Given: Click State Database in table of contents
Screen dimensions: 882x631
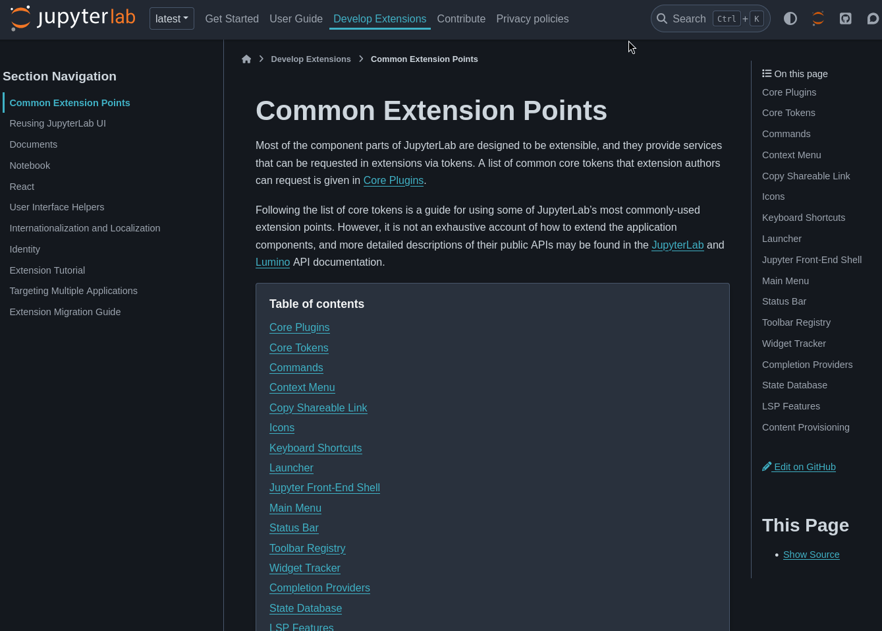Looking at the screenshot, I should (306, 608).
